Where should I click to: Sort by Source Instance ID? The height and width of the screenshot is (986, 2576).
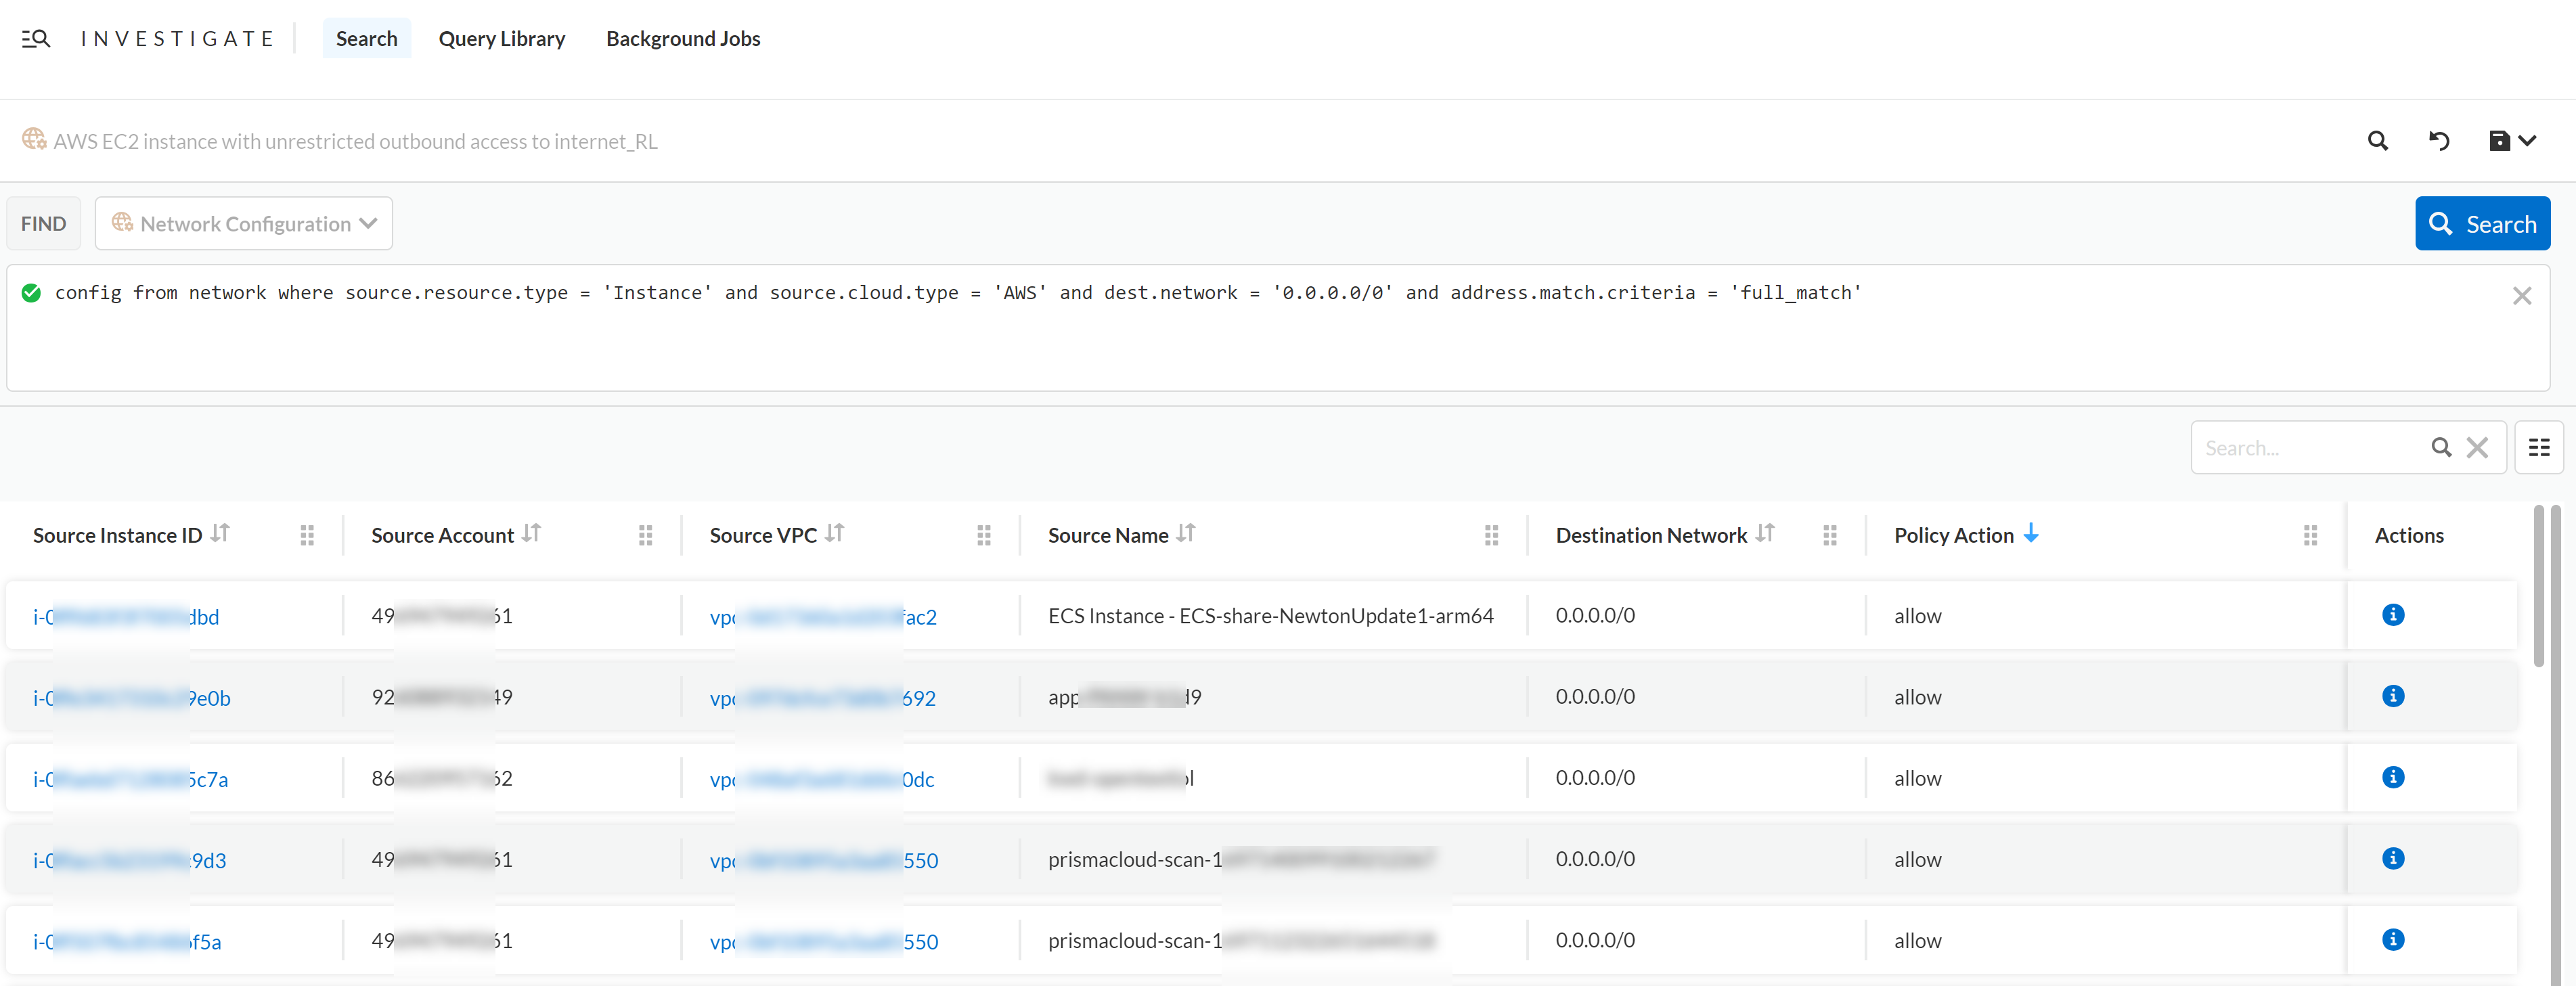click(220, 534)
